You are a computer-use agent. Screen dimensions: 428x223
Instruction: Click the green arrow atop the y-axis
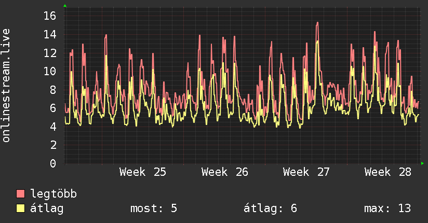[x=65, y=6]
